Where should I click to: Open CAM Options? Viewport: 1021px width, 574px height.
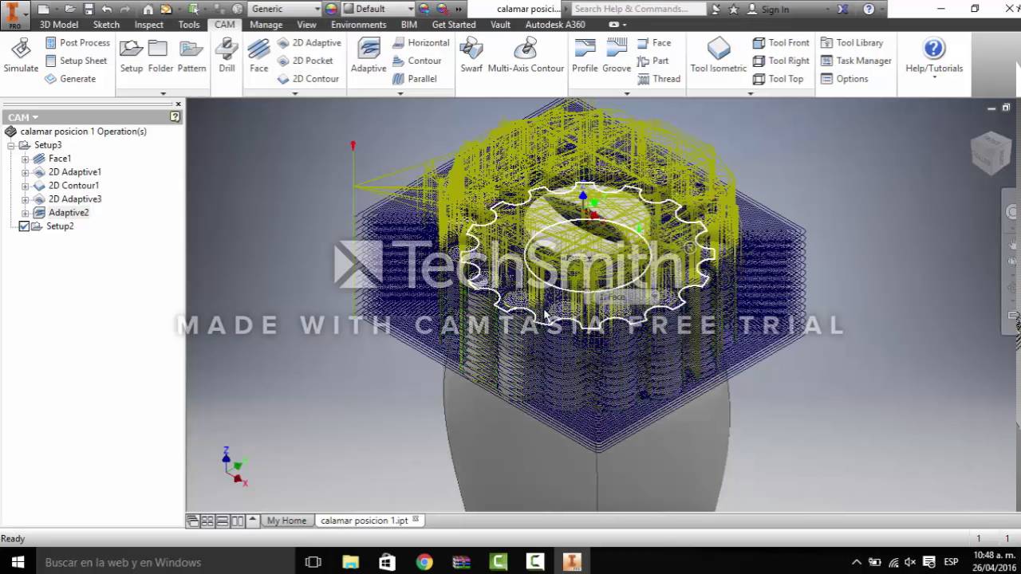(x=844, y=79)
